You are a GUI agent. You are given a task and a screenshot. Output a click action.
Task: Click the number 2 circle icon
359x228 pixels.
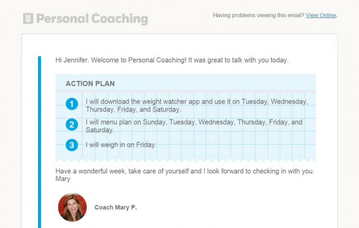(72, 124)
